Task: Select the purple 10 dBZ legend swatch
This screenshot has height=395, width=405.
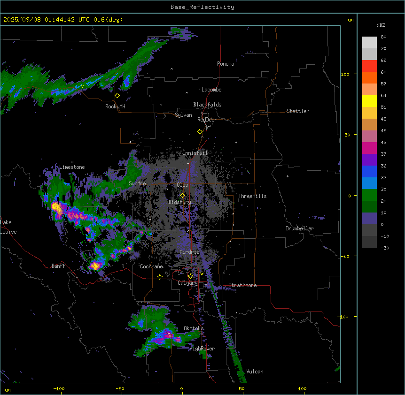Action: point(369,219)
